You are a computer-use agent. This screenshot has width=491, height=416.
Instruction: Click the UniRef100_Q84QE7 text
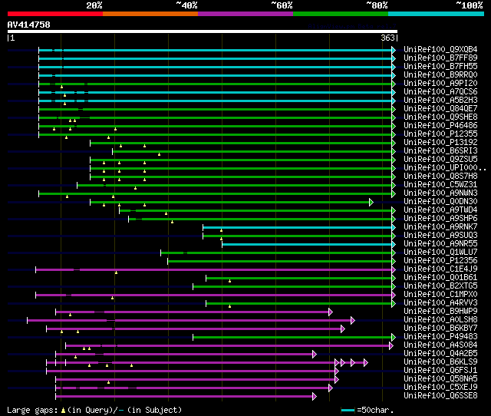pos(440,109)
